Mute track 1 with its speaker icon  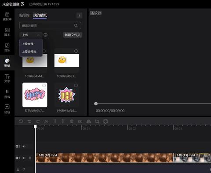[24, 158]
